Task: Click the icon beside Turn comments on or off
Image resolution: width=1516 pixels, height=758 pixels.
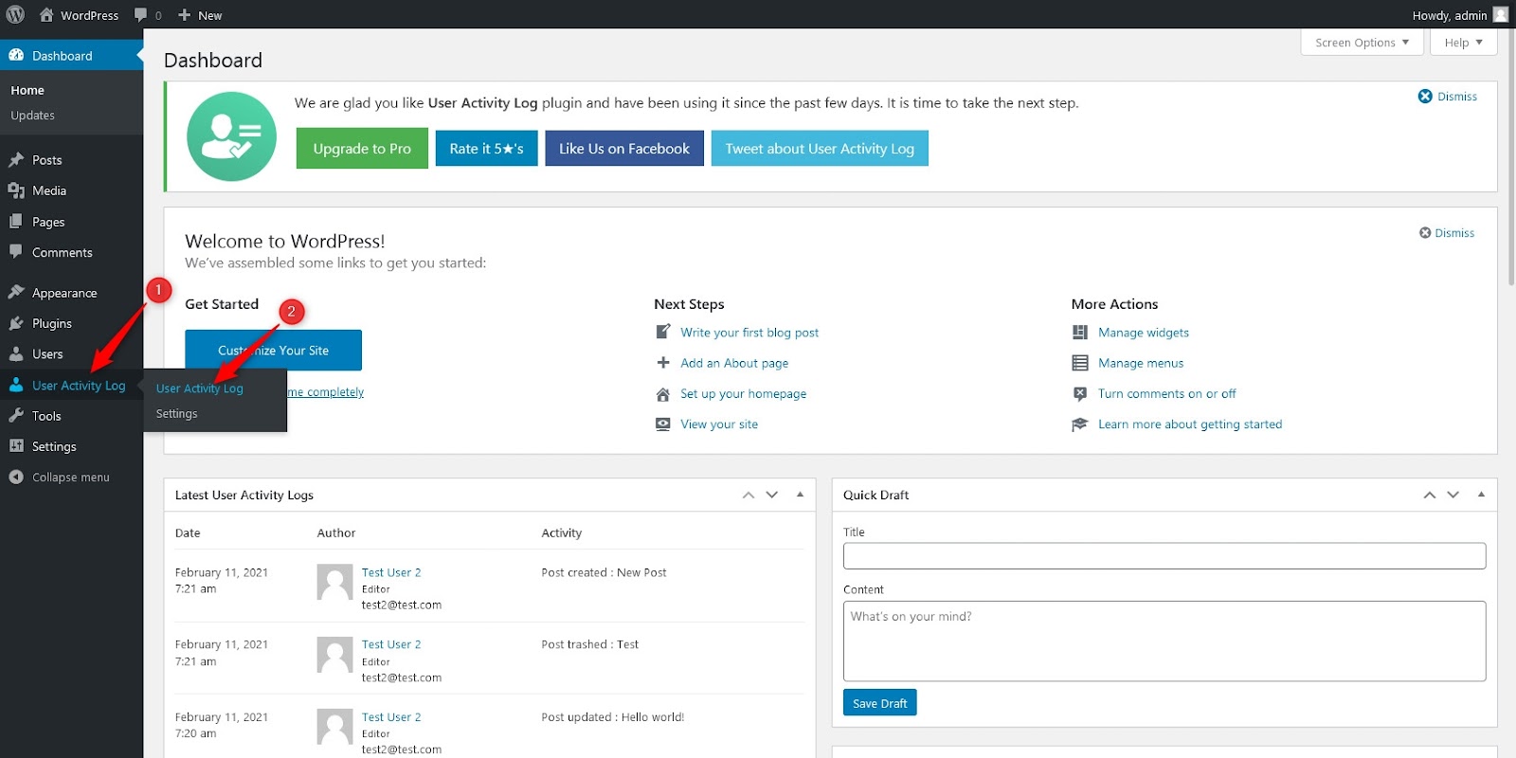Action: 1080,393
